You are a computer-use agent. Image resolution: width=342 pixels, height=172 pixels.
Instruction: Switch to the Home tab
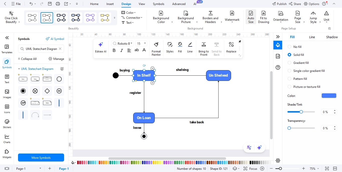94,4
